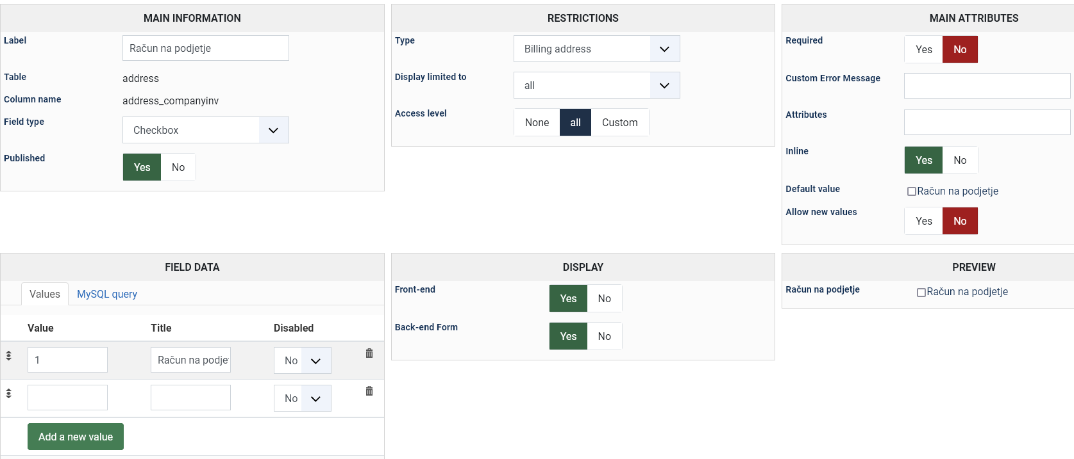
Task: Set Access level to None
Action: (537, 122)
